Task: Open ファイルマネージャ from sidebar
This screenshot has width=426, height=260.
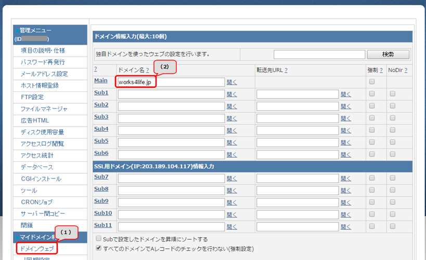Action: tap(44, 108)
